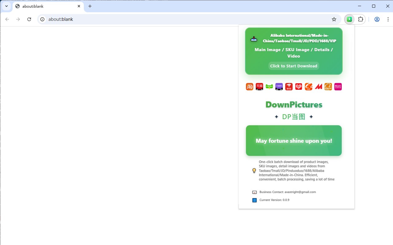The width and height of the screenshot is (393, 245).
Task: Click to Start Download button
Action: pyautogui.click(x=294, y=66)
